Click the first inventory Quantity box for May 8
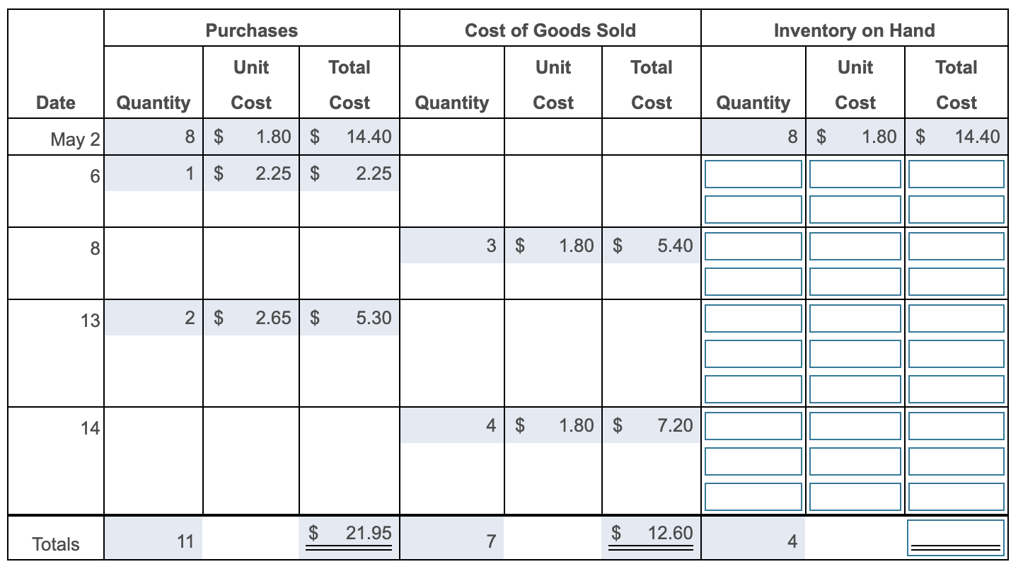Image resolution: width=1023 pixels, height=569 pixels. click(752, 246)
